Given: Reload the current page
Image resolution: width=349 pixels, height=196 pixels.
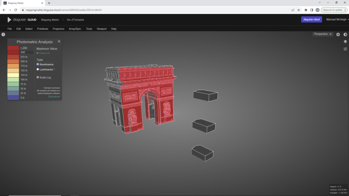Looking at the screenshot, I should (16, 10).
